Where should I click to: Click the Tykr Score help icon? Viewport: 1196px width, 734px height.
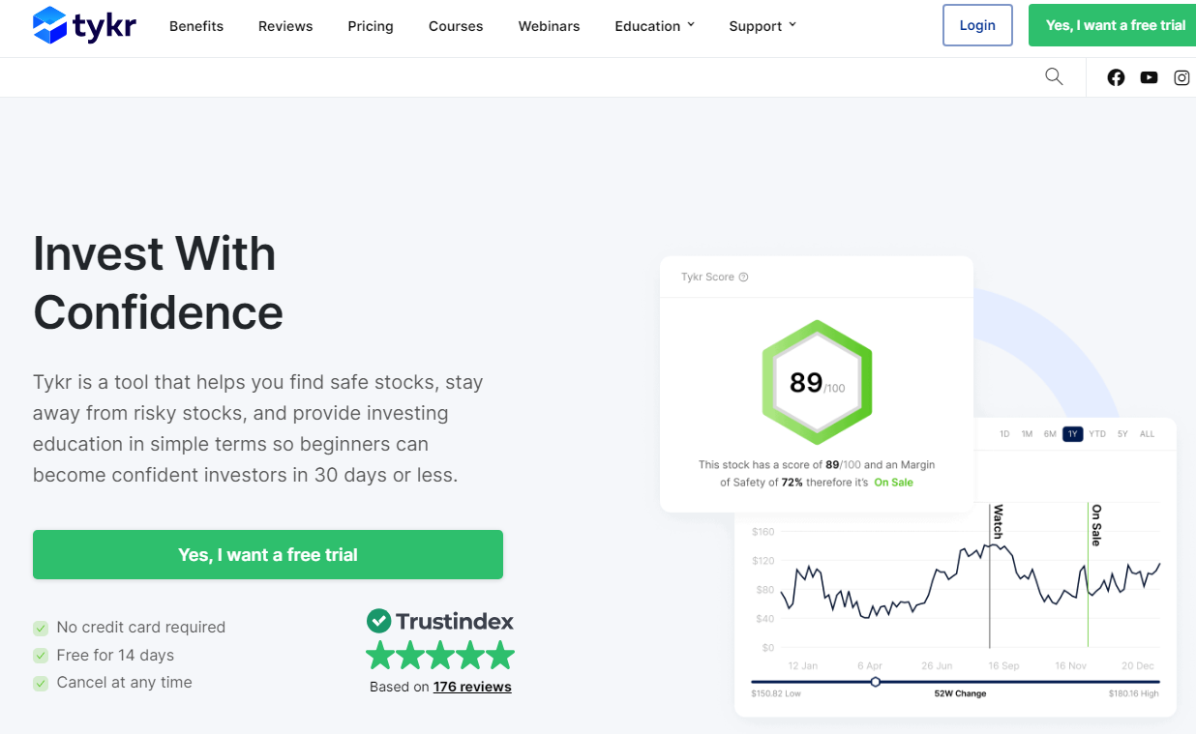click(x=743, y=278)
